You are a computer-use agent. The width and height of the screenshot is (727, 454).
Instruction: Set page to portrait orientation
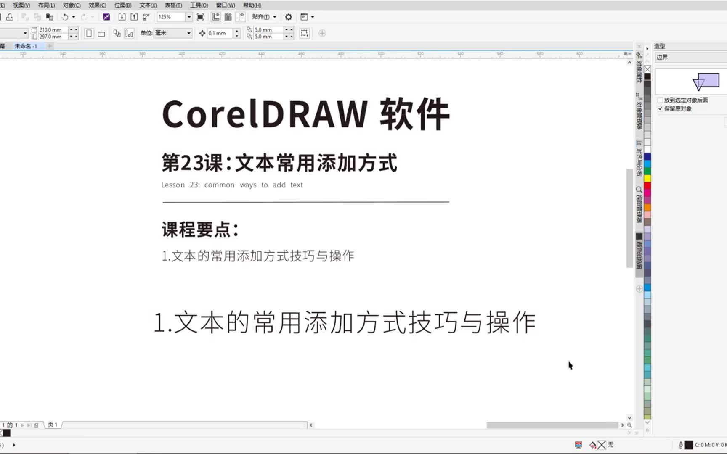89,33
